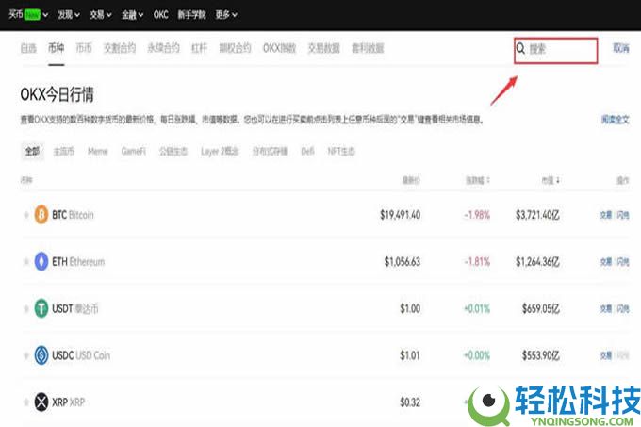Expand the 发现 menu
The height and width of the screenshot is (427, 641).
[x=69, y=15]
